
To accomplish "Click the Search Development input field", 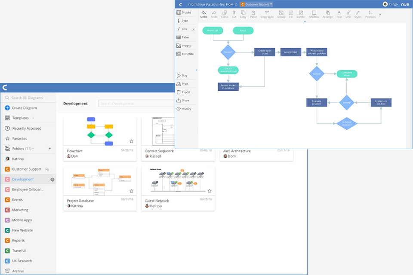I will click(x=136, y=104).
